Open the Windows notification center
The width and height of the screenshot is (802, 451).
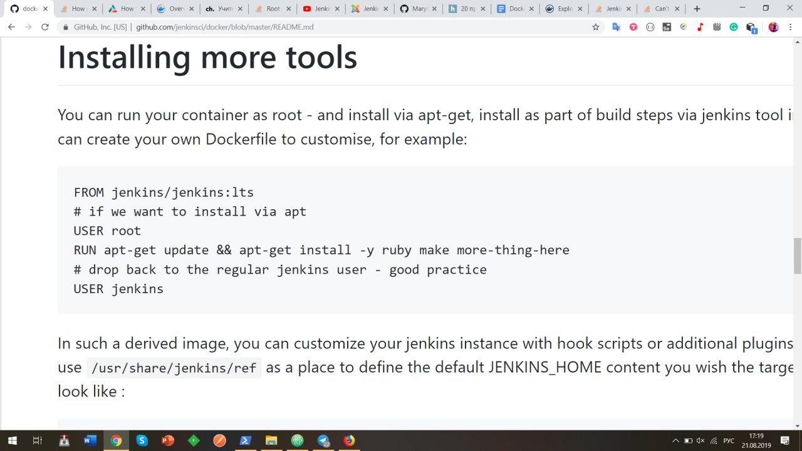tap(785, 440)
